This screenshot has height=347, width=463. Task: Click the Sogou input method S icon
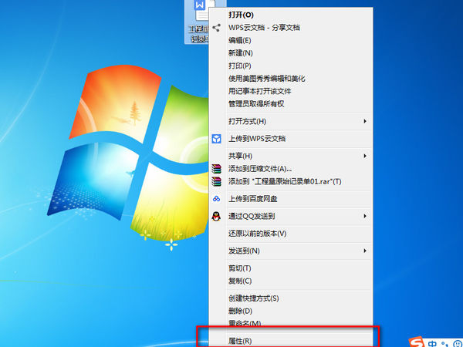[417, 342]
